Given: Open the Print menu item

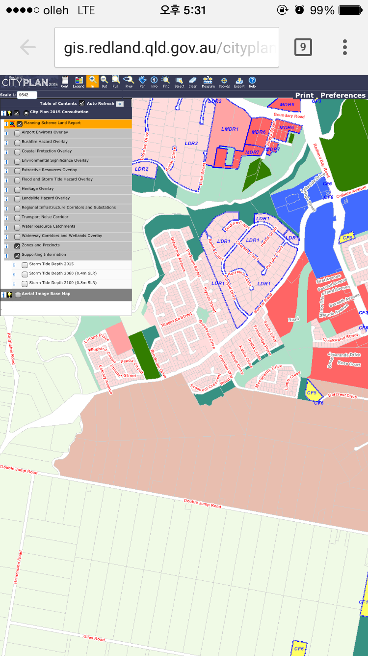Looking at the screenshot, I should (x=304, y=95).
